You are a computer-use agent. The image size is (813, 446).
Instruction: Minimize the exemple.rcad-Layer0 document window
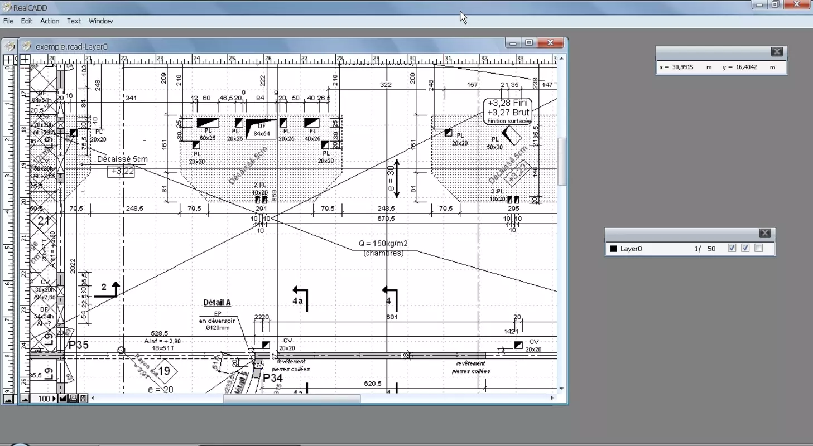tap(513, 43)
